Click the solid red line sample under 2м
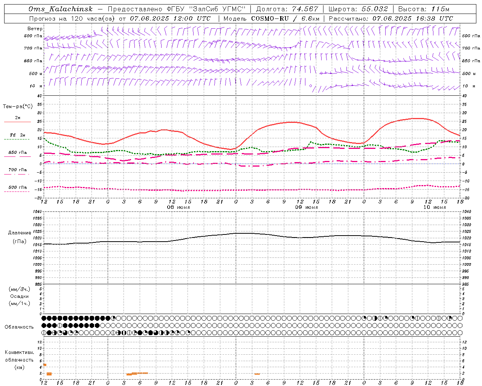 17,122
